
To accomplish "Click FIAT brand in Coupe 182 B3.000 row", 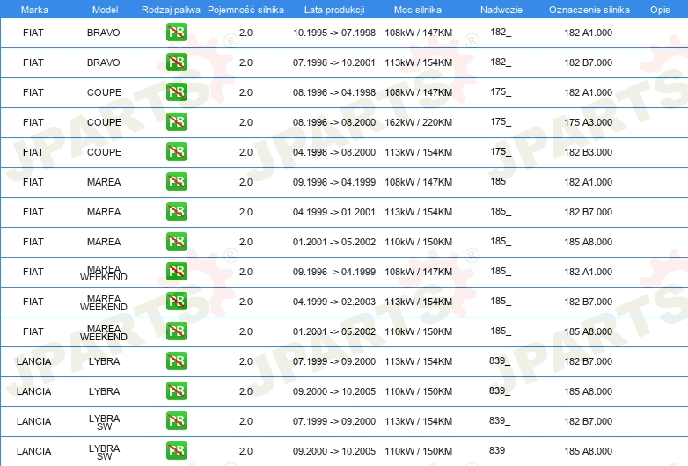I will (x=33, y=152).
